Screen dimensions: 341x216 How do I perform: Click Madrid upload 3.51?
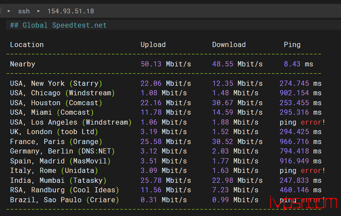(149, 161)
